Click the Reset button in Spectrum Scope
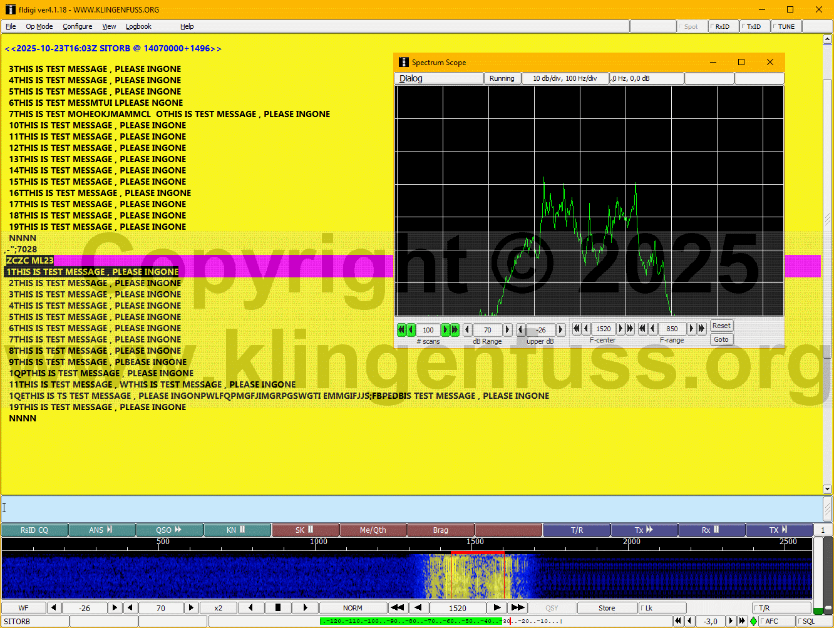834x628 pixels. [x=721, y=326]
